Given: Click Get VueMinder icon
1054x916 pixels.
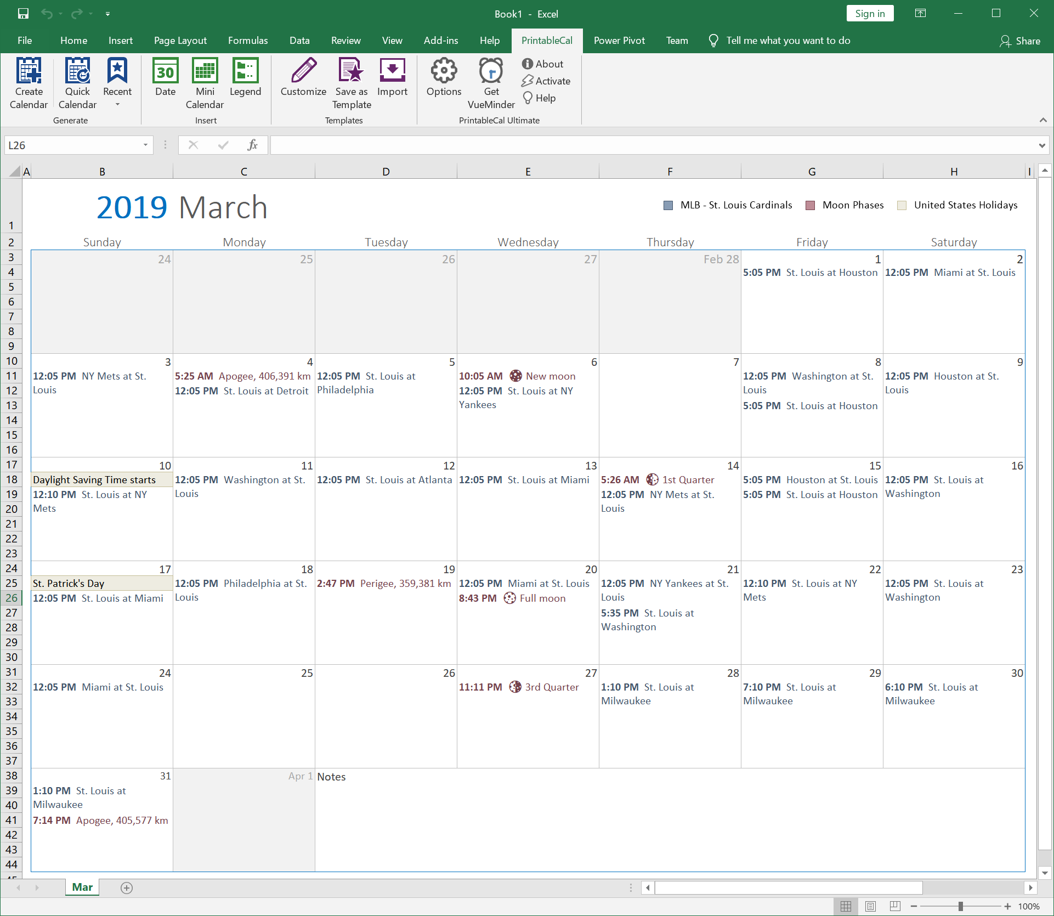Looking at the screenshot, I should [x=491, y=83].
